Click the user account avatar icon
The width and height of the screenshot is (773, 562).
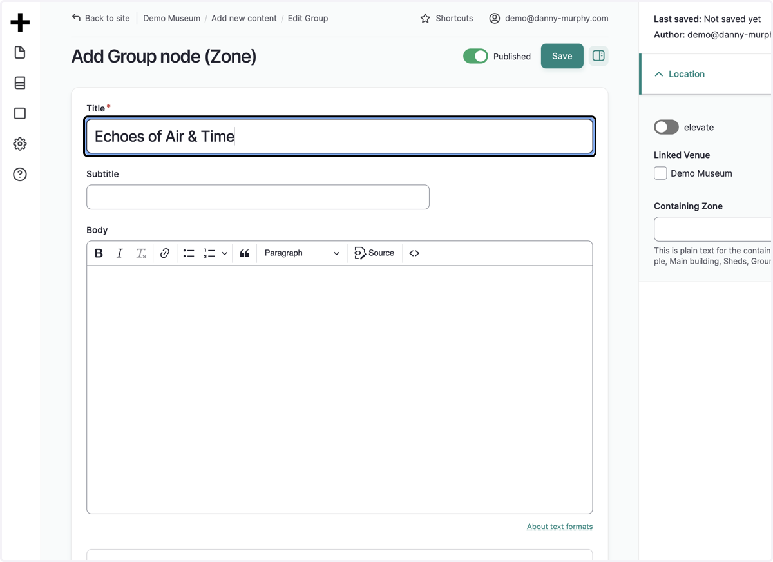495,18
